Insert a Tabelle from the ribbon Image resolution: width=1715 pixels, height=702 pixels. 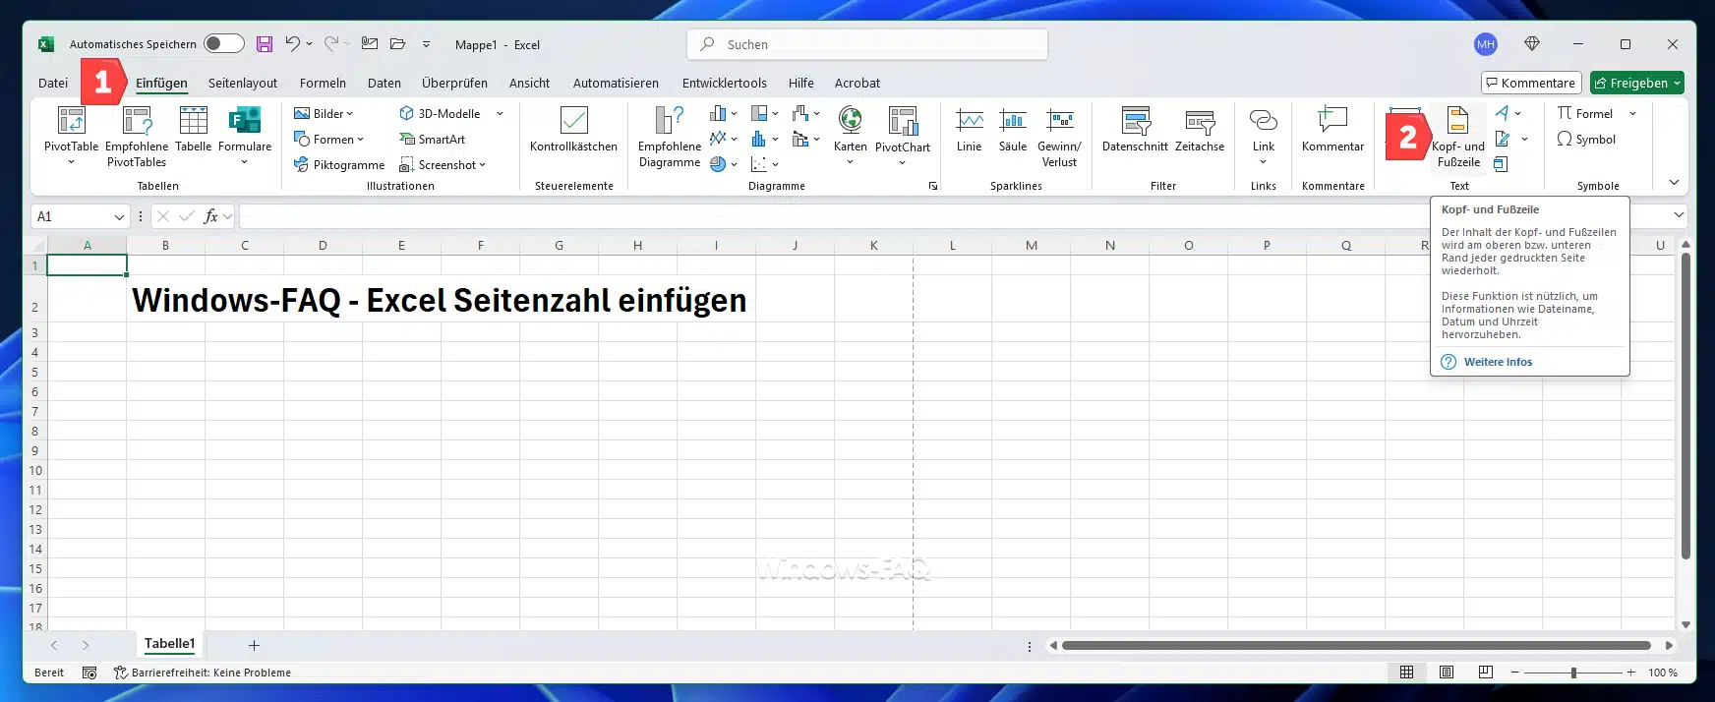193,122
